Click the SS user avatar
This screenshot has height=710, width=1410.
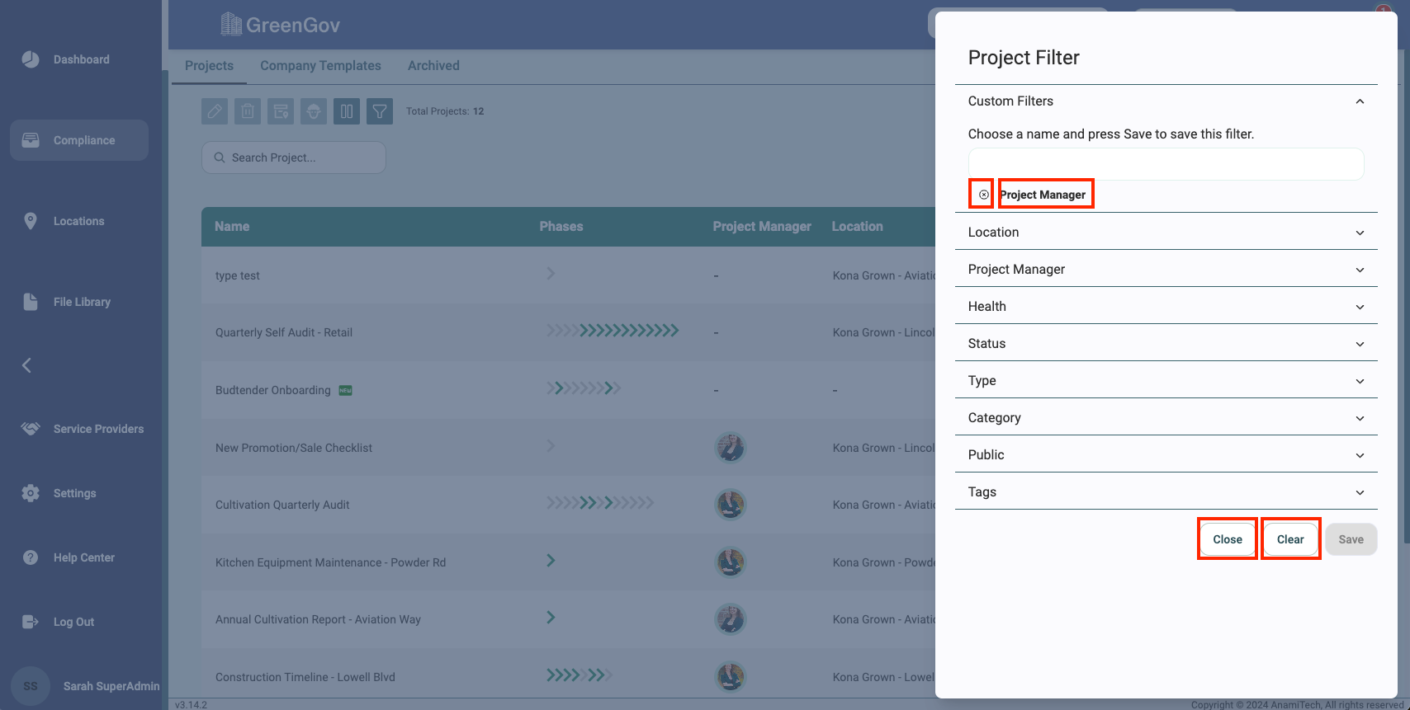click(31, 686)
